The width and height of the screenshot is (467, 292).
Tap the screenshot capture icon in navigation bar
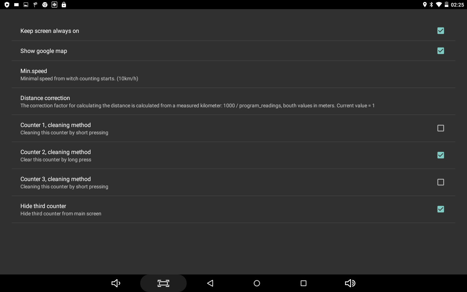[x=163, y=283]
